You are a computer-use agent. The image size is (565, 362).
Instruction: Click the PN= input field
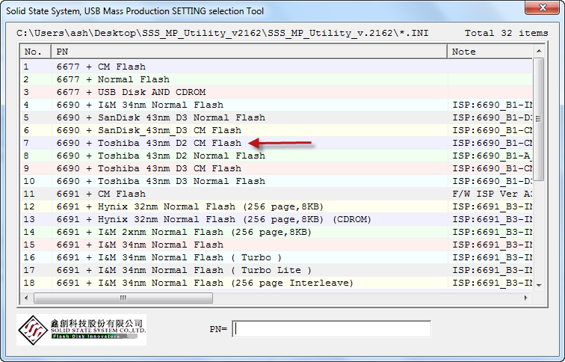point(332,329)
